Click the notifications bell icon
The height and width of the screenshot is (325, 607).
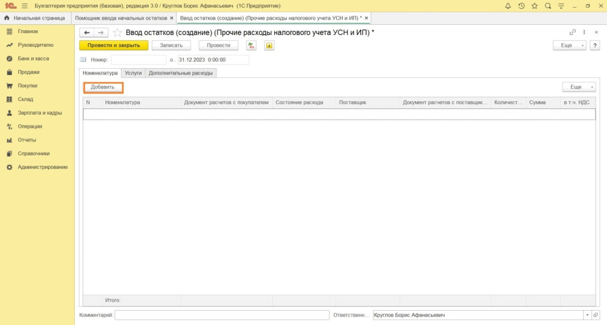[x=508, y=6]
